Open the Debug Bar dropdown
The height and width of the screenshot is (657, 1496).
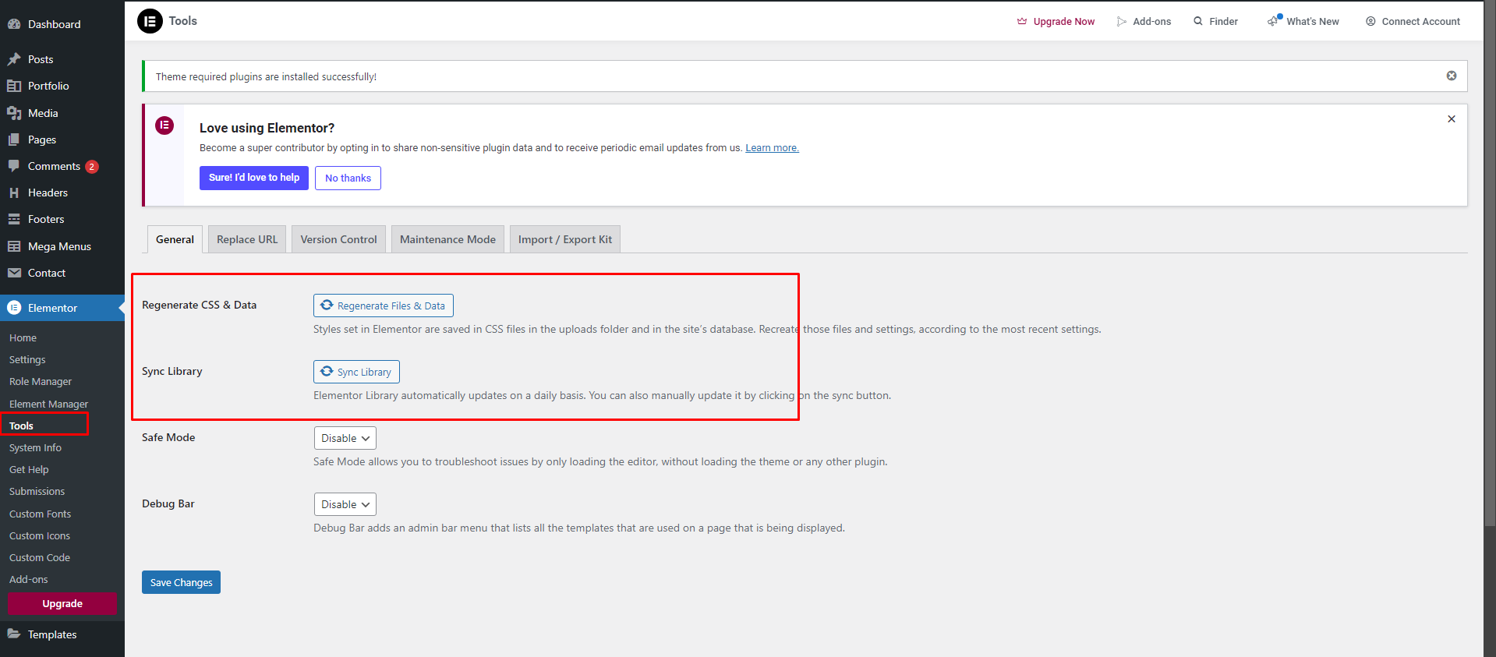[x=345, y=504]
